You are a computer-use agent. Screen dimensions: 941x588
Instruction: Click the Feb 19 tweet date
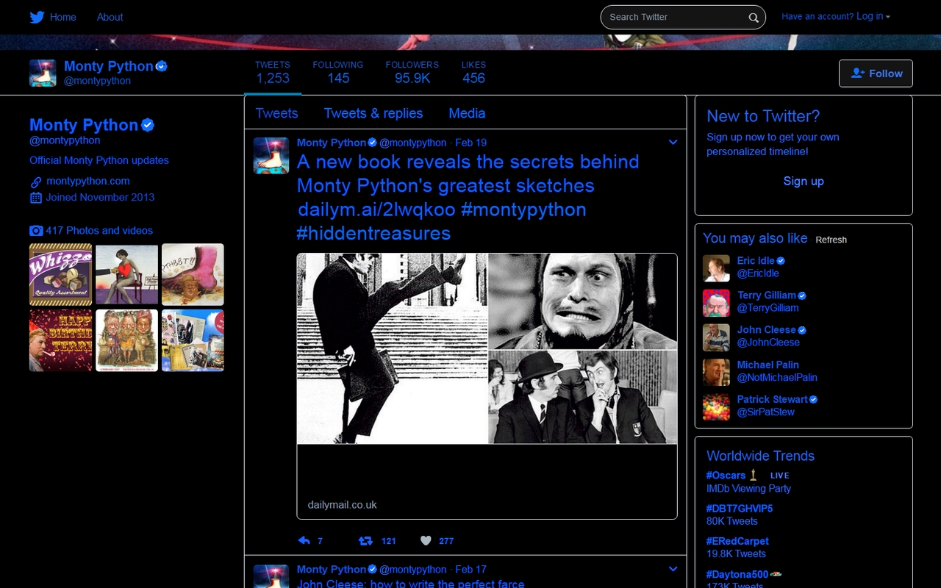[470, 143]
